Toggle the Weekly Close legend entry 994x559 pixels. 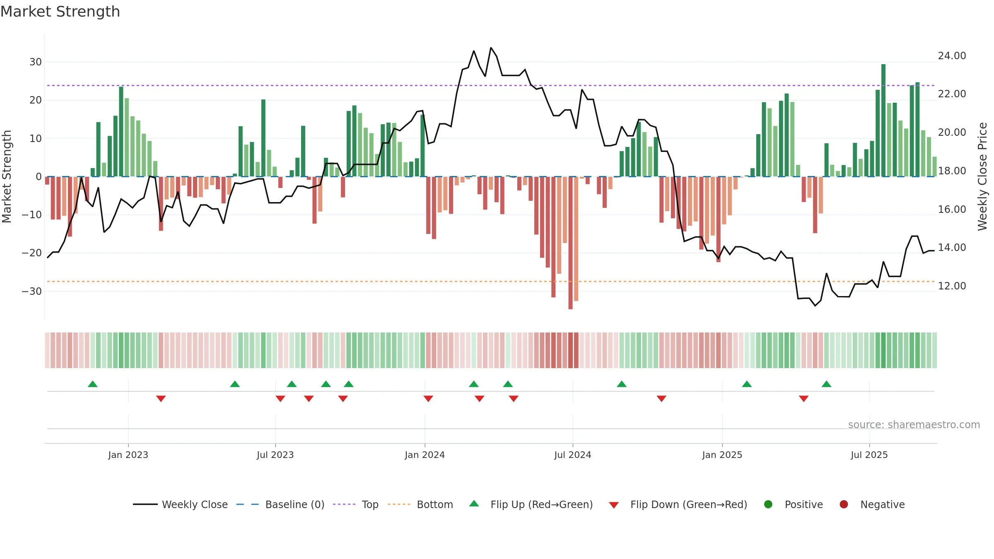pyautogui.click(x=180, y=504)
